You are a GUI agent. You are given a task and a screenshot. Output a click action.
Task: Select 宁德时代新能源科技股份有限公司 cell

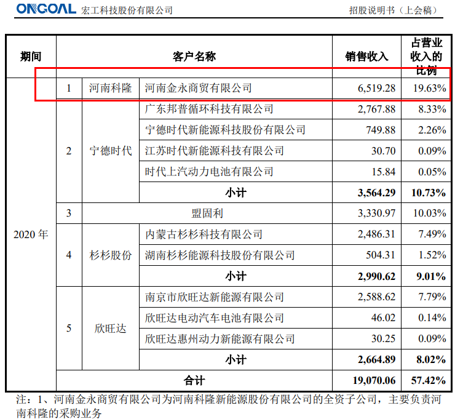(x=235, y=130)
